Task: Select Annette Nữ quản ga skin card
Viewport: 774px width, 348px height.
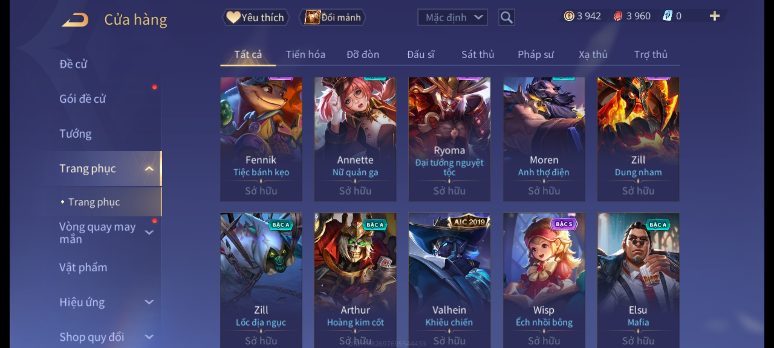Action: click(355, 139)
